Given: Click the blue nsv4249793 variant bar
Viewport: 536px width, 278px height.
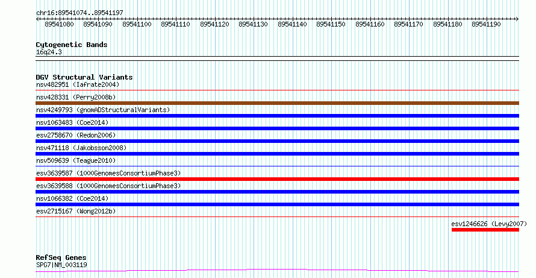Looking at the screenshot, I should 277,116.
